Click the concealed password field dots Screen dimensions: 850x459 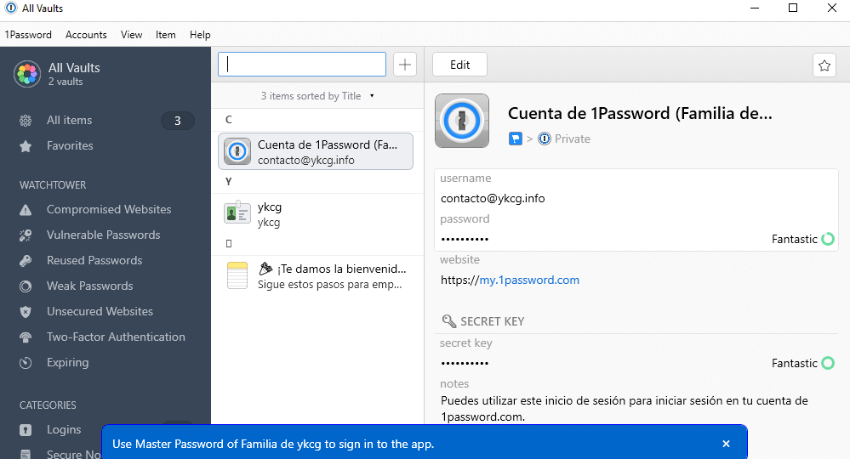465,239
